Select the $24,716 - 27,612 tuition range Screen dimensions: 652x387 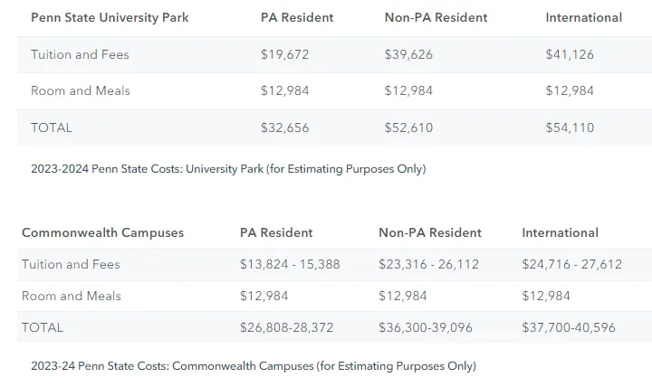(571, 264)
